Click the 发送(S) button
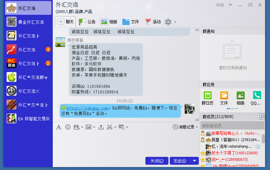270x170 pixels. (180, 161)
